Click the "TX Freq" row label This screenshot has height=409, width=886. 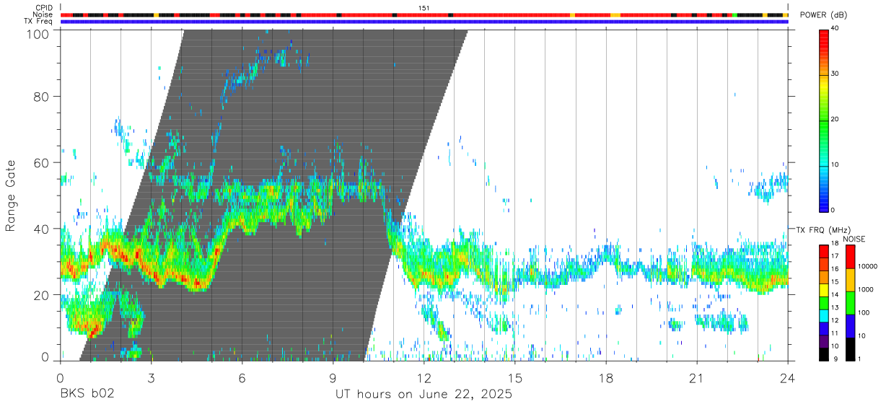(39, 21)
